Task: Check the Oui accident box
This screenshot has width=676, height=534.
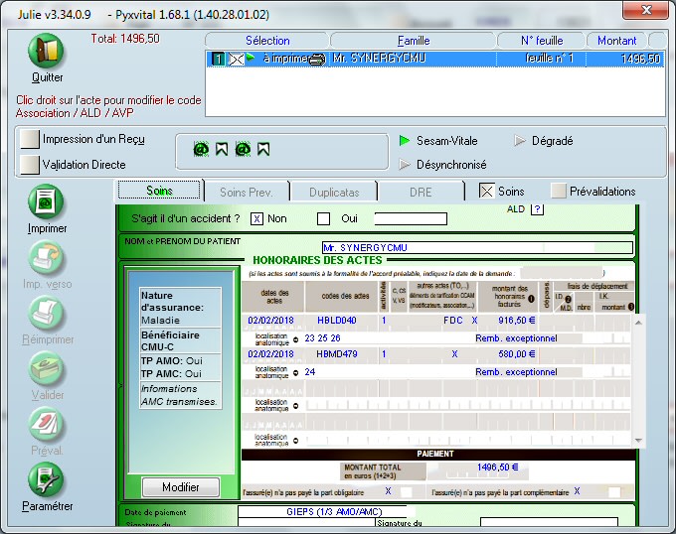Action: pyautogui.click(x=323, y=218)
